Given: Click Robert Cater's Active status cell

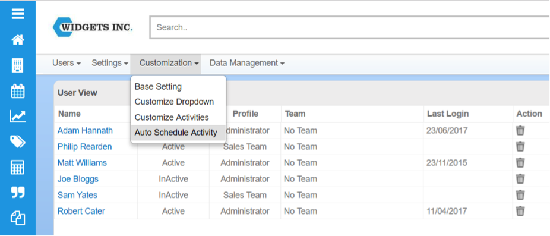Looking at the screenshot, I should tap(173, 211).
